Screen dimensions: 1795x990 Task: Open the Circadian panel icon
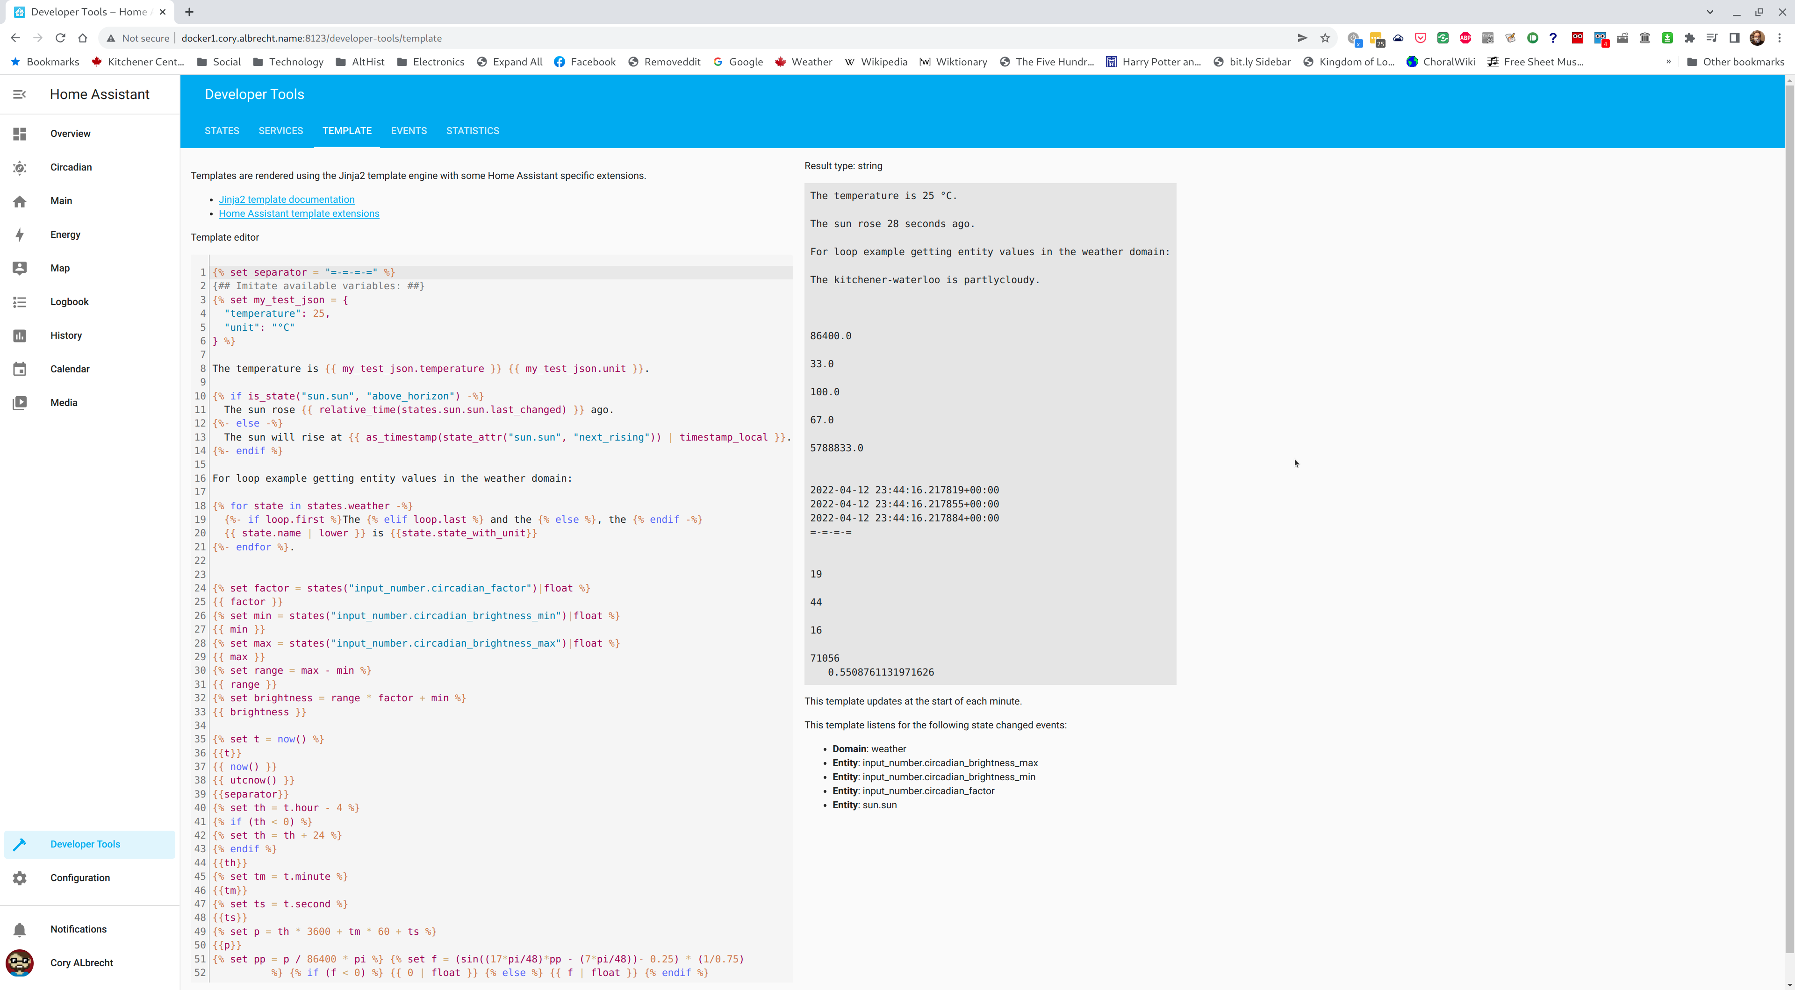coord(20,167)
